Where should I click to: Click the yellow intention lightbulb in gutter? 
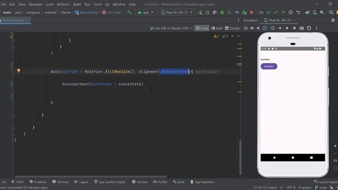point(18,70)
